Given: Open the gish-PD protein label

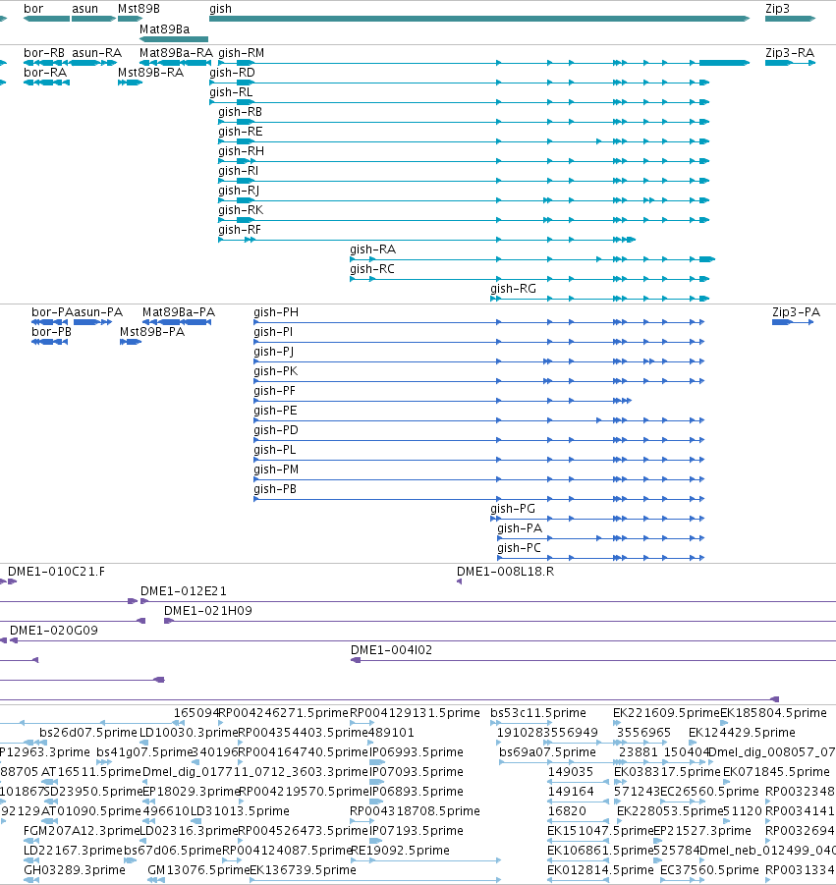Looking at the screenshot, I should [275, 430].
